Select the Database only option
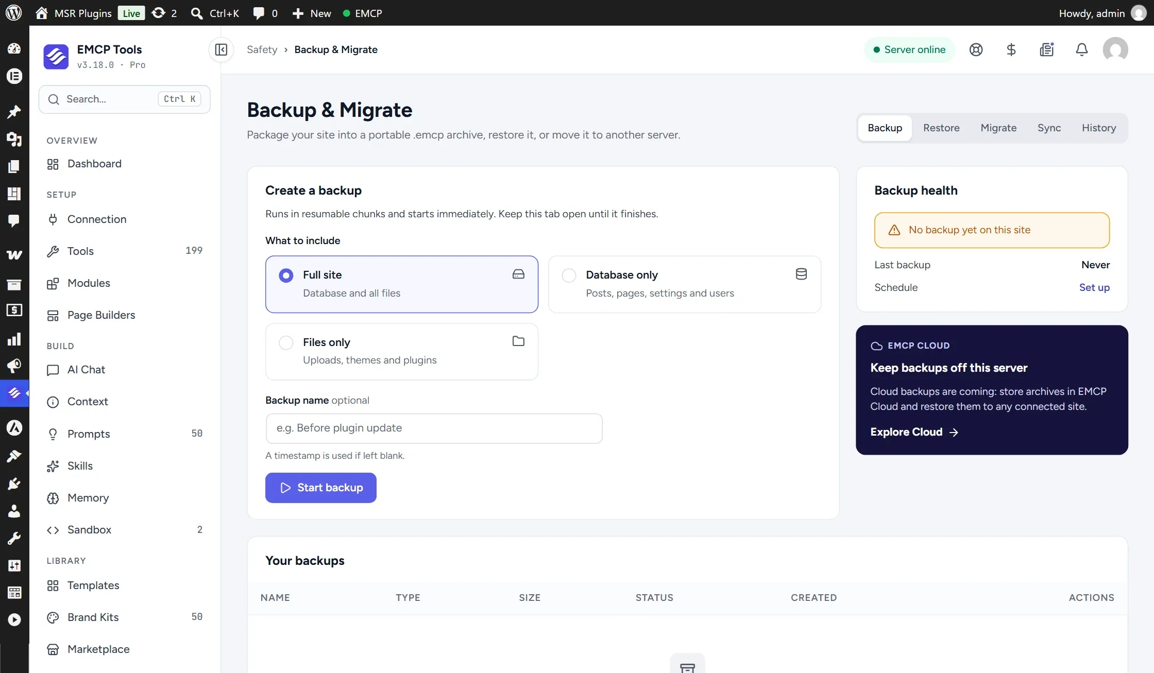Viewport: 1154px width, 673px height. pyautogui.click(x=685, y=284)
